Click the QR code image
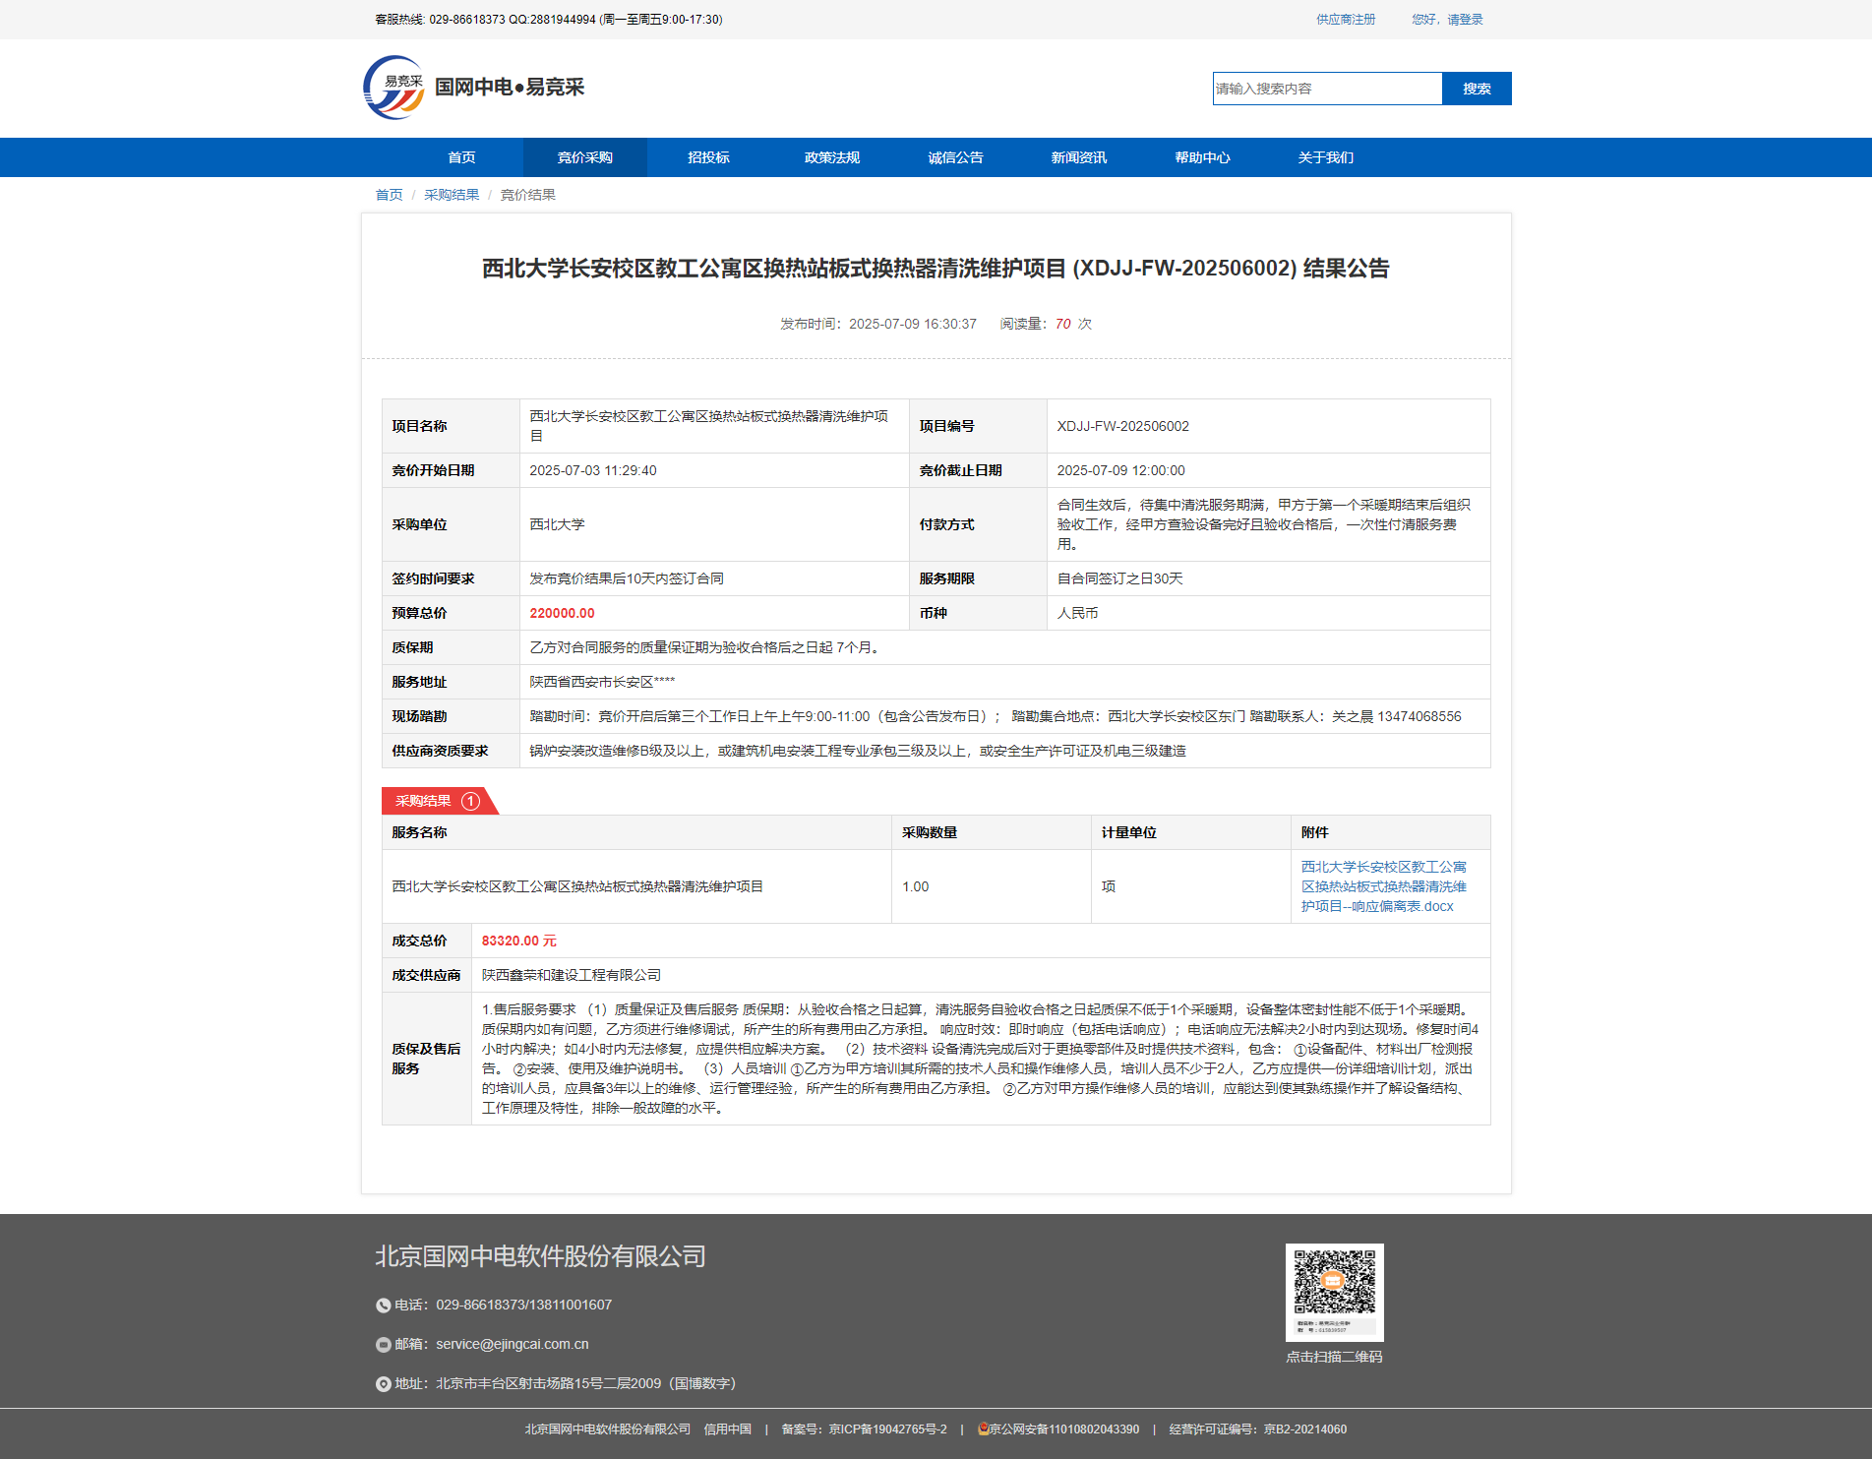1872x1459 pixels. click(1334, 1290)
